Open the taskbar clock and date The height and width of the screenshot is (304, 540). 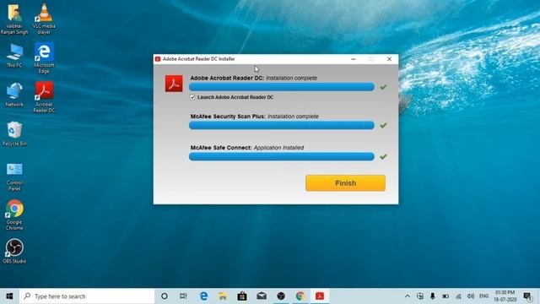click(505, 296)
